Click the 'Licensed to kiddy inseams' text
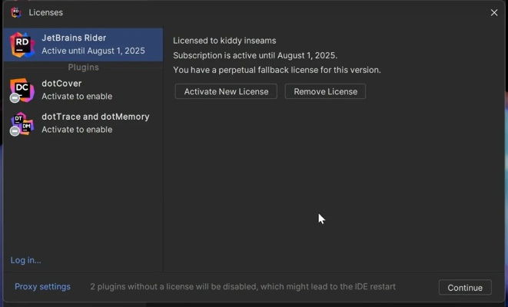 click(x=224, y=41)
